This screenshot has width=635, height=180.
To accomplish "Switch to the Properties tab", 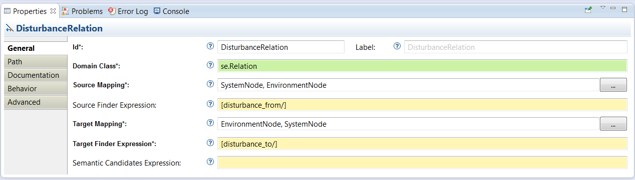I will 30,11.
